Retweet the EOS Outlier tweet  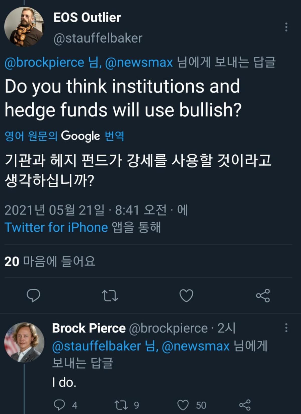click(x=110, y=295)
